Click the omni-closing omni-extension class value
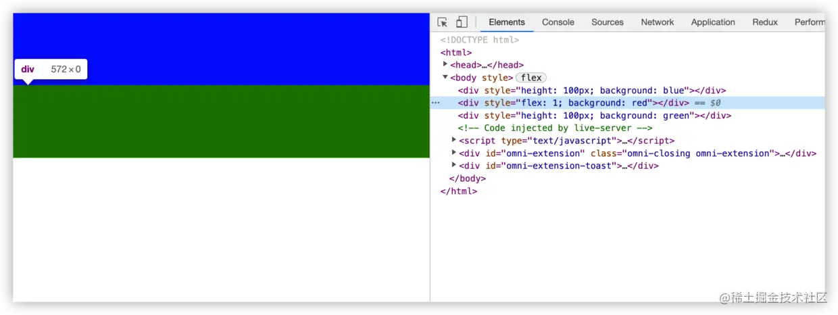 point(697,153)
